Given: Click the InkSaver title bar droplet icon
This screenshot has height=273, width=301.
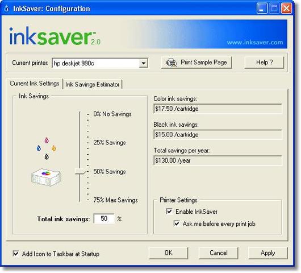Looking at the screenshot, I should point(6,9).
